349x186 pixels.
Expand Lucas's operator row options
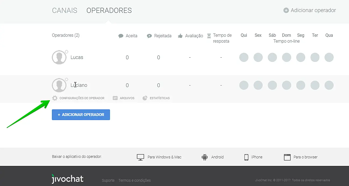[x=77, y=57]
